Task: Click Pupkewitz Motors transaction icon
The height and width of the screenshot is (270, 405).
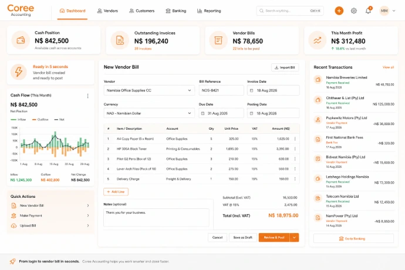Action: pos(318,120)
